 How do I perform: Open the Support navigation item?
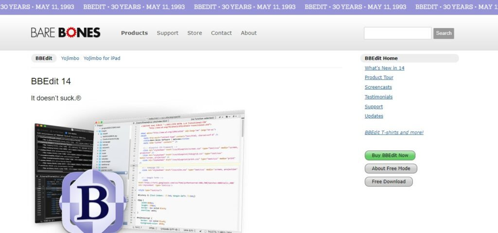click(x=167, y=33)
